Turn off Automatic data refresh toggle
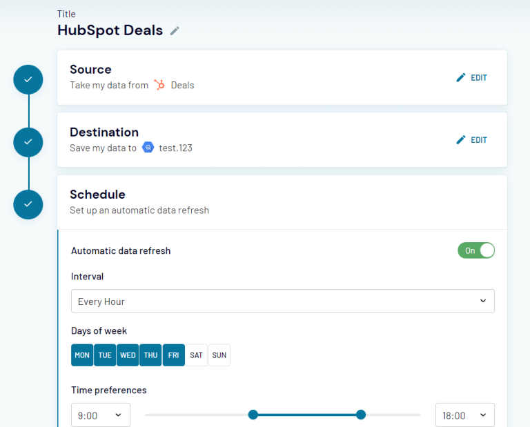 [476, 250]
